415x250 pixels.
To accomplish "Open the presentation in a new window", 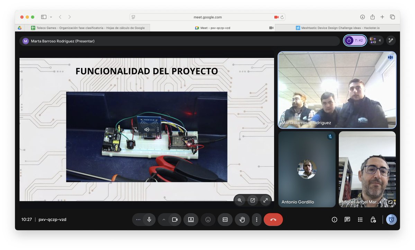I will (x=252, y=200).
